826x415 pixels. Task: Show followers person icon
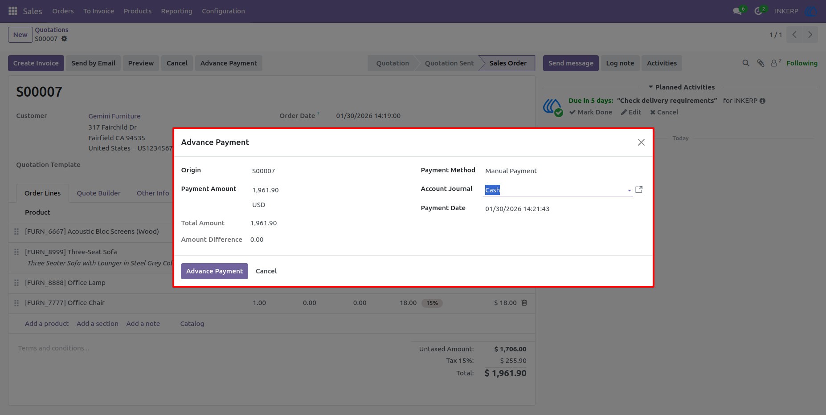(x=774, y=63)
